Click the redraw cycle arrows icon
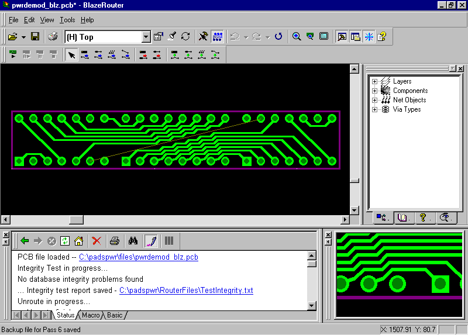Image resolution: width=468 pixels, height=335 pixels. pyautogui.click(x=185, y=37)
